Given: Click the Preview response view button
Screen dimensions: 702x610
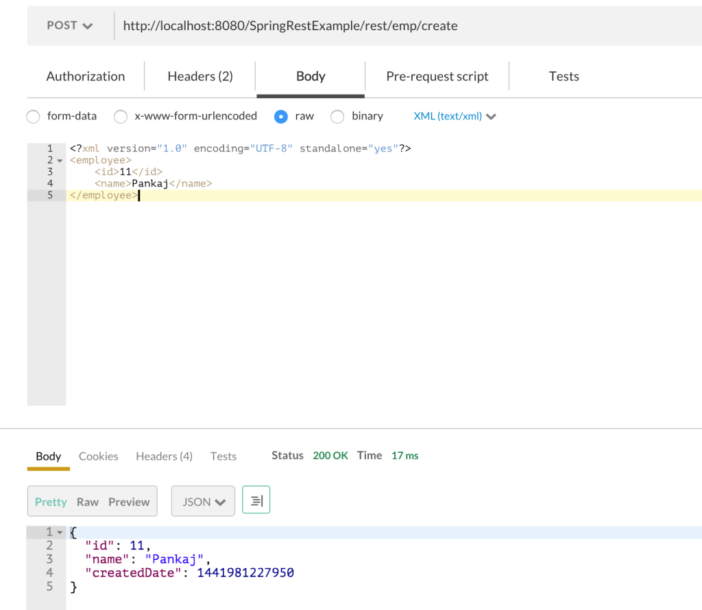Looking at the screenshot, I should coord(129,502).
